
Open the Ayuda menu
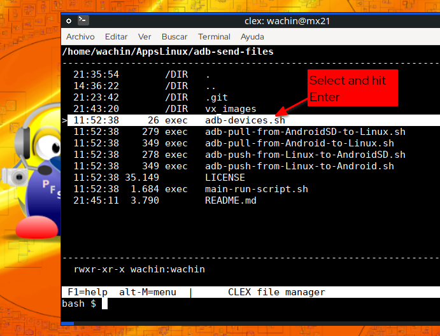252,37
